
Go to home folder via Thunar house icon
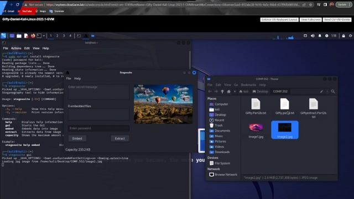[x=228, y=91]
